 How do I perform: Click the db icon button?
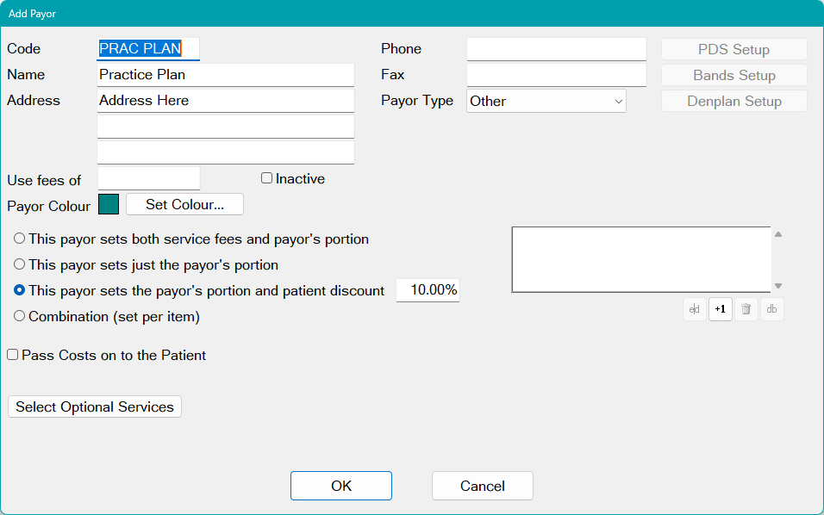771,309
